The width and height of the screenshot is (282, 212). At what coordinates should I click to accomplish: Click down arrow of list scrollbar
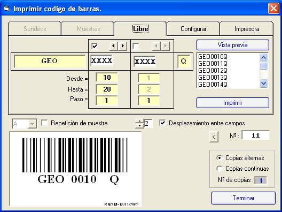[x=264, y=84]
